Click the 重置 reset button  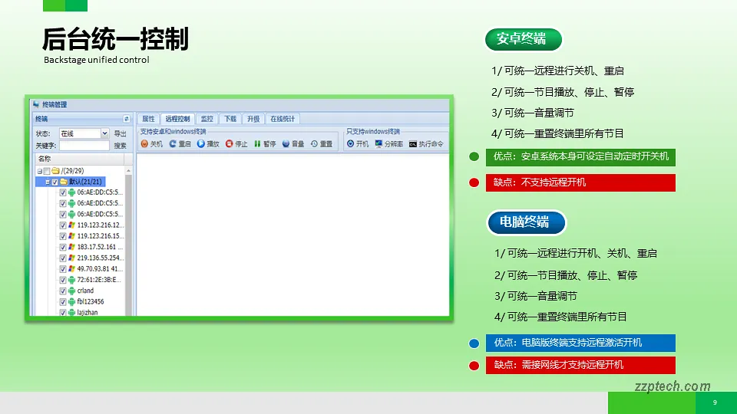322,144
